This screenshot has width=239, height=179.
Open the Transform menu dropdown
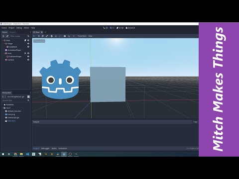click(82, 36)
